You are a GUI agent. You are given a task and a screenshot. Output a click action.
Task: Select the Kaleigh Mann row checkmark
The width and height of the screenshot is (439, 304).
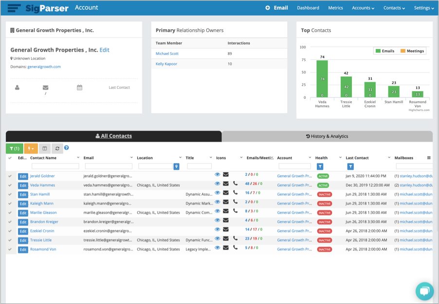click(x=10, y=204)
